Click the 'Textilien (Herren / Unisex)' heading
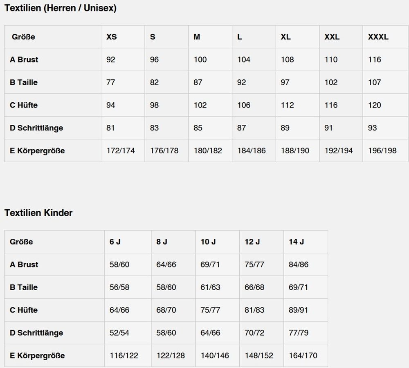 [x=61, y=8]
